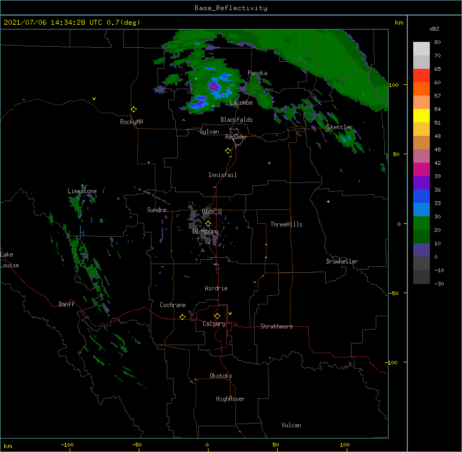Click the Base_Reflectivity title text

click(231, 8)
